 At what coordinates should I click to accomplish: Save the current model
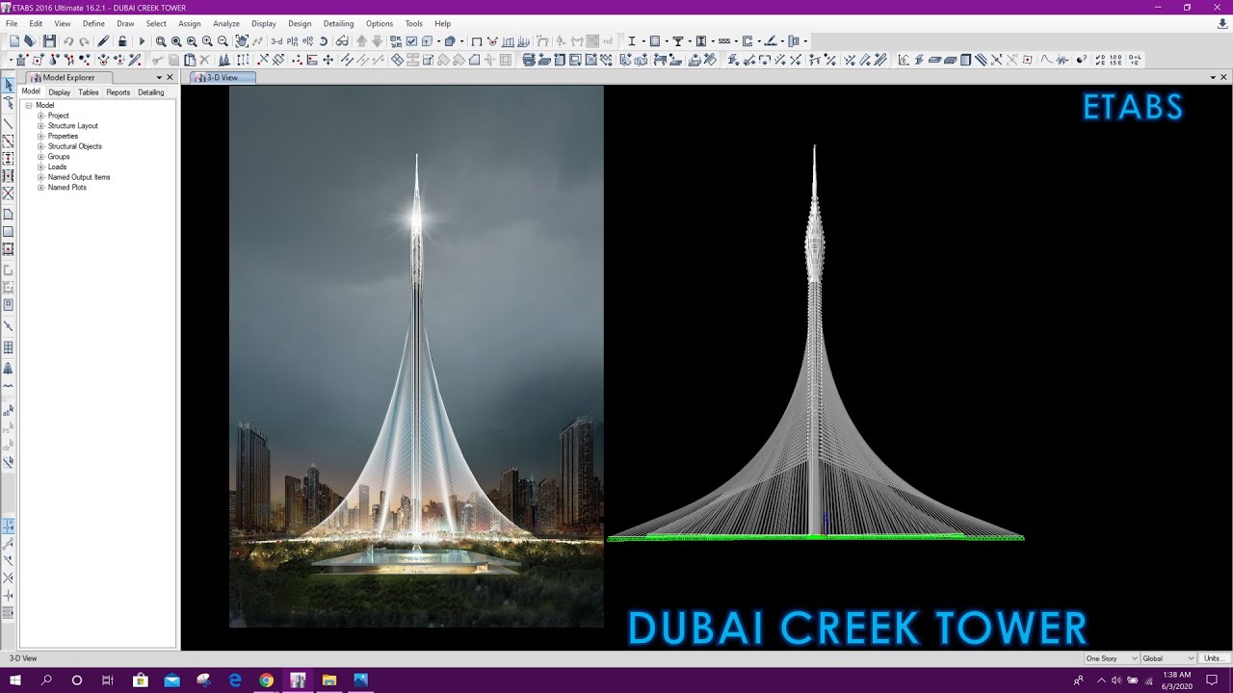click(50, 40)
